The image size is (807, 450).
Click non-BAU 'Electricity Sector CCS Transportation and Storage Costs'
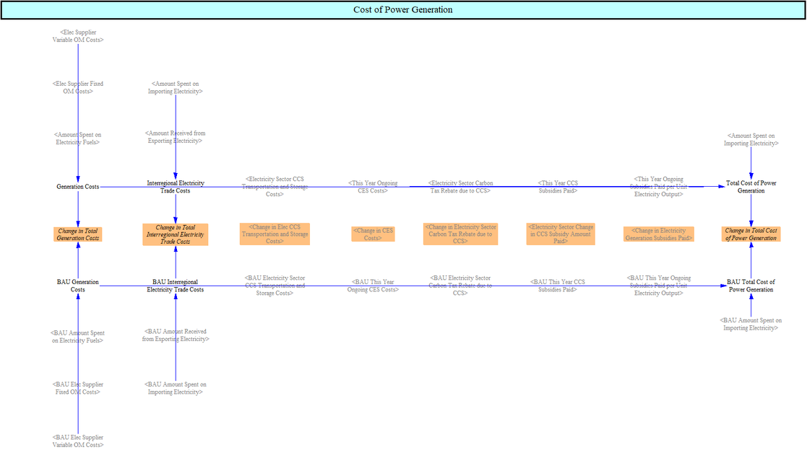(275, 187)
